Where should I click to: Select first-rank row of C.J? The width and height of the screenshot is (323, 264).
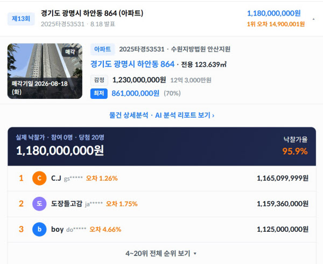pyautogui.click(x=162, y=178)
